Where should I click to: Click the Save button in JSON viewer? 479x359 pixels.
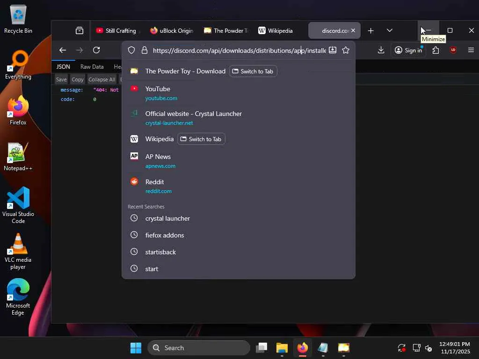pos(61,79)
